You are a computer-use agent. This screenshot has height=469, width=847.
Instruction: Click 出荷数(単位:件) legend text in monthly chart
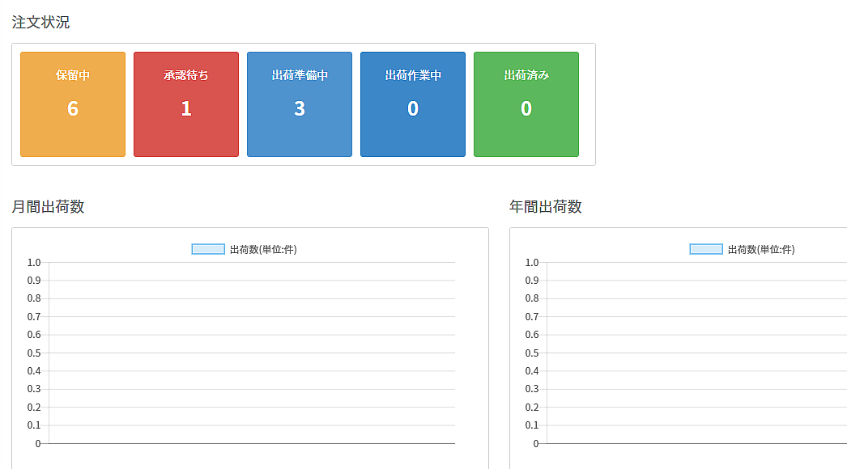coord(263,249)
